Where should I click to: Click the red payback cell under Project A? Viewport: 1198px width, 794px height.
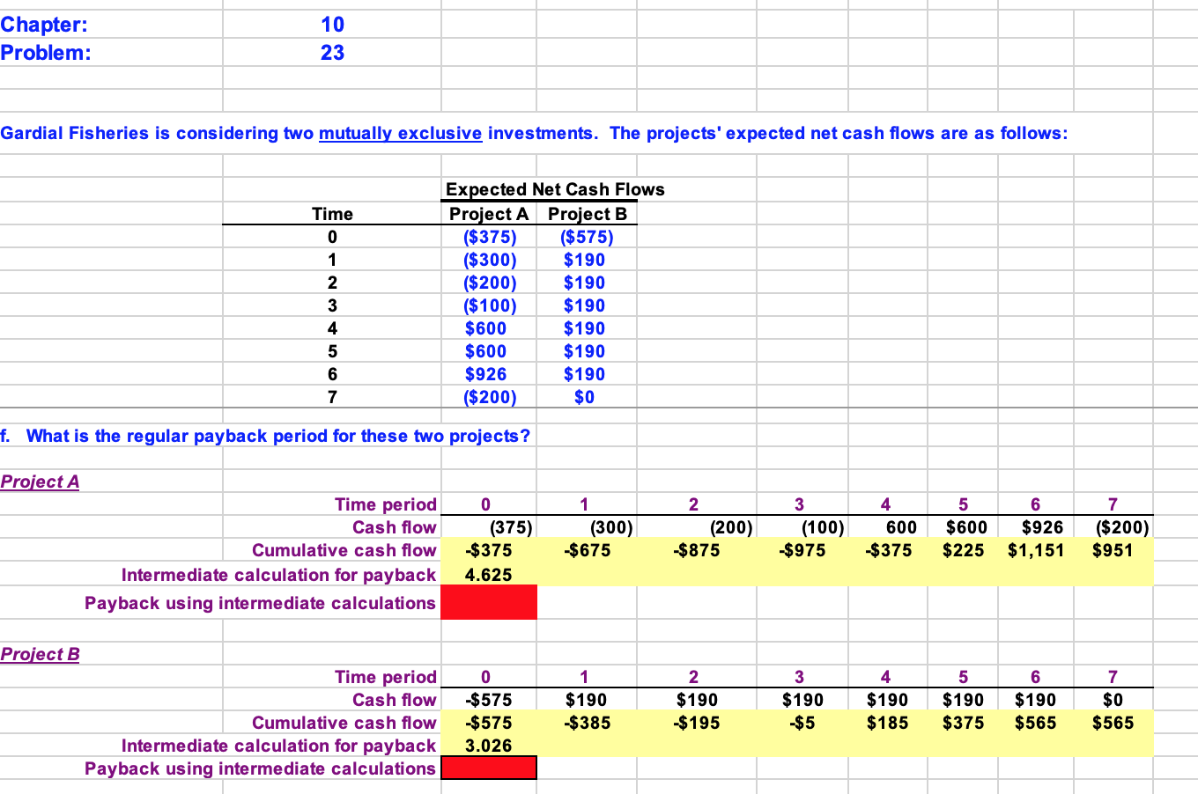(488, 602)
